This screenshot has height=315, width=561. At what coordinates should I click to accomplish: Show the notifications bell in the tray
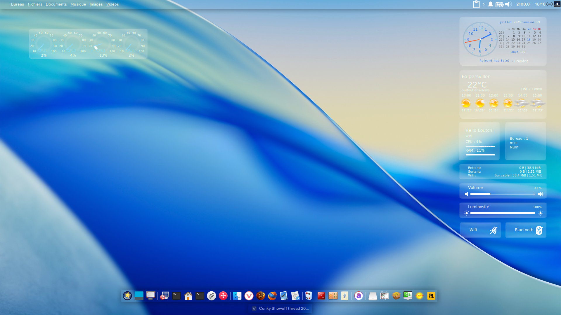click(491, 4)
